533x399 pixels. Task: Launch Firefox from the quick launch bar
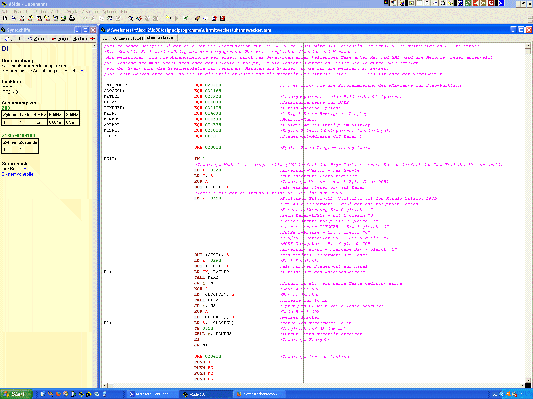pyautogui.click(x=58, y=394)
